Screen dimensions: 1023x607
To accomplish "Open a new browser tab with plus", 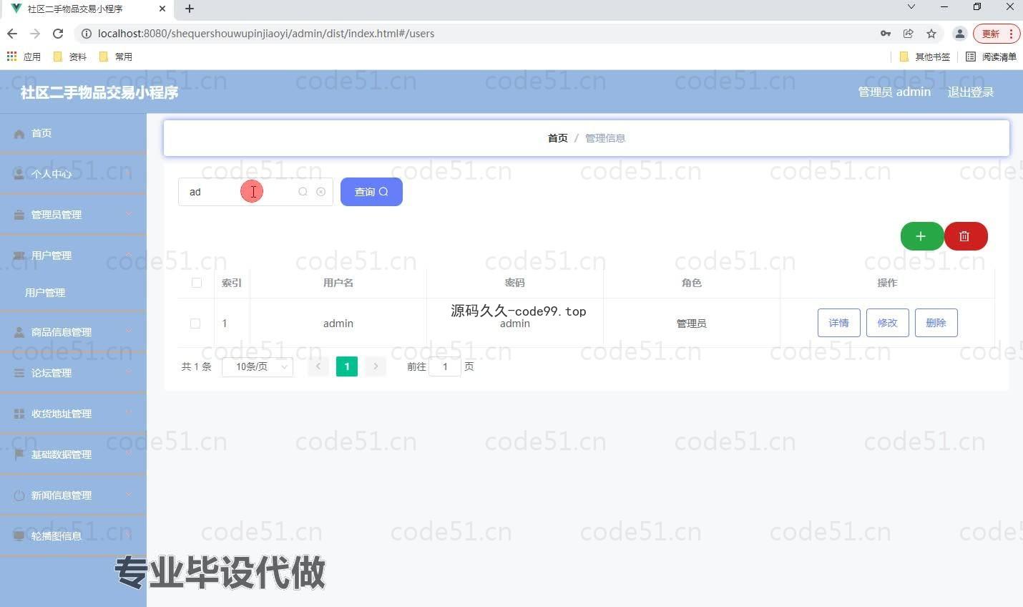I will point(190,9).
